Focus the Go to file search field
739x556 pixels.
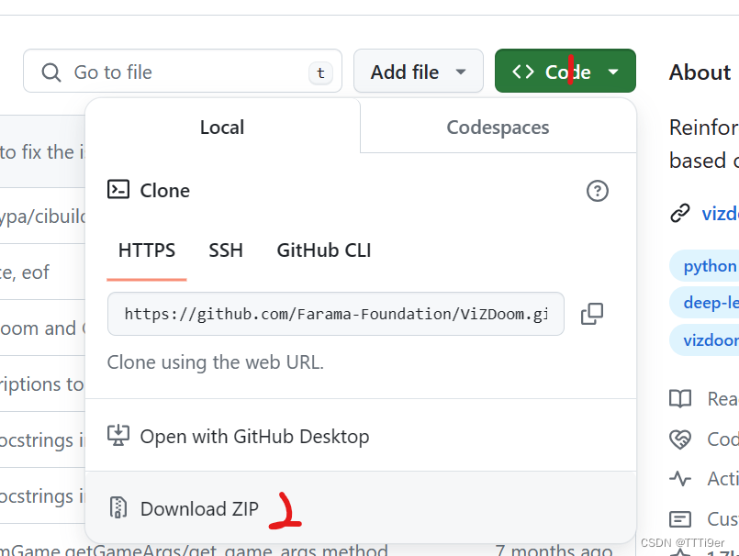click(x=183, y=72)
